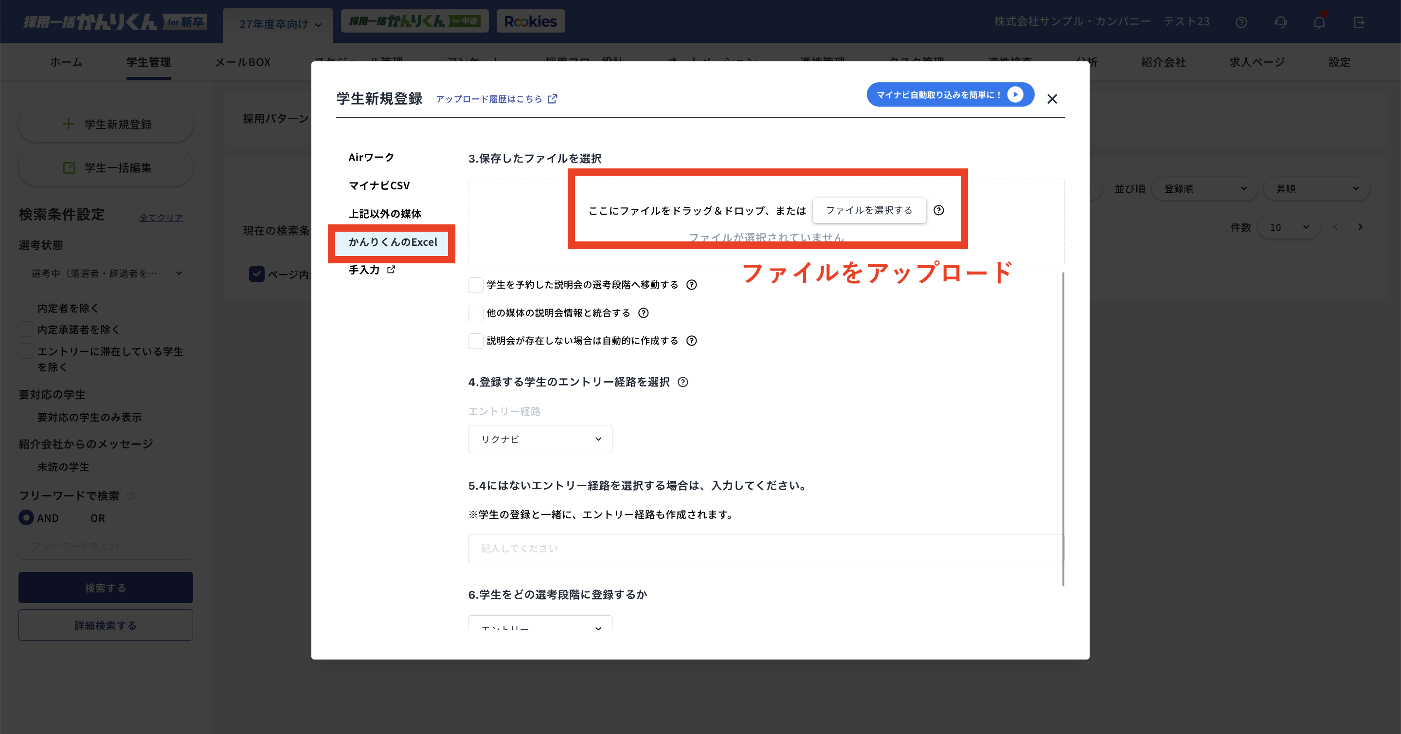Screen dimensions: 1401x734
Task: Select the OR search radio button
Action: pos(79,517)
